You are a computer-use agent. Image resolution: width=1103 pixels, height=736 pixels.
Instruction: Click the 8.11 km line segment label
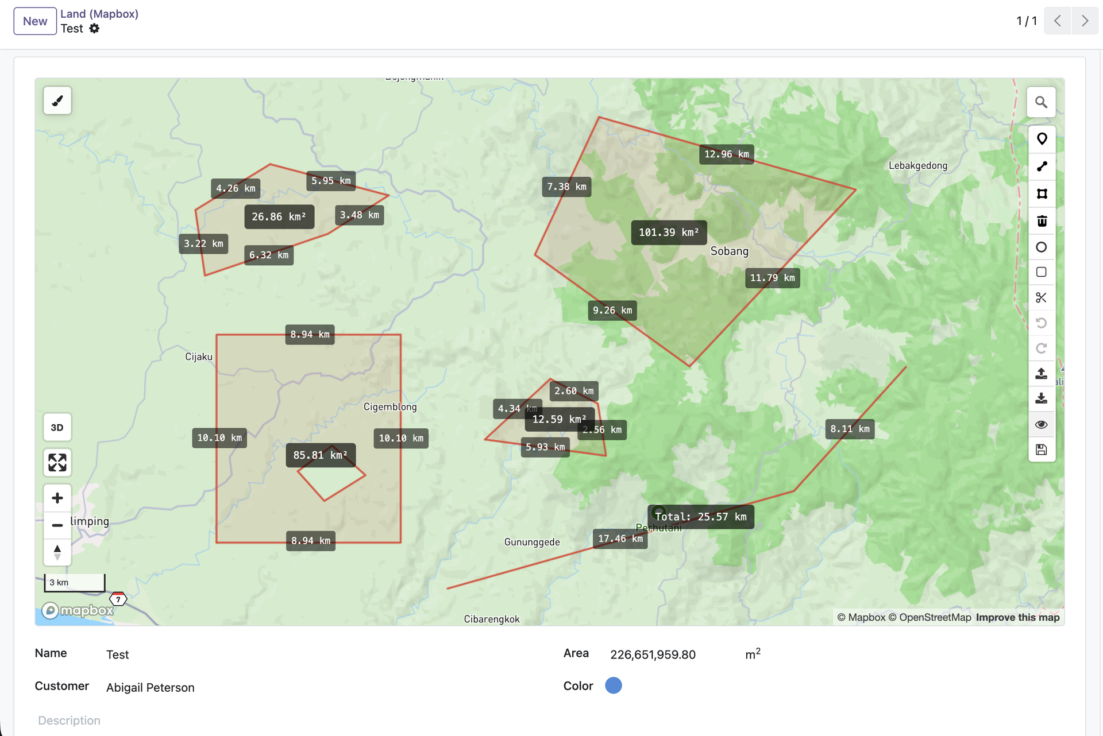(850, 429)
